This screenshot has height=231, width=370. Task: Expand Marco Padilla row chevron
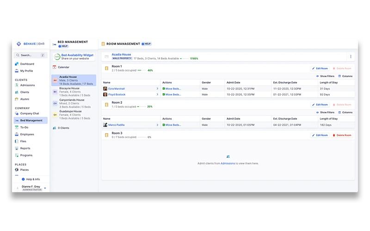coord(157,125)
